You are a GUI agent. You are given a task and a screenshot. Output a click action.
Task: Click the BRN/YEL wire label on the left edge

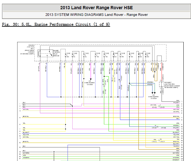[x=26, y=141]
